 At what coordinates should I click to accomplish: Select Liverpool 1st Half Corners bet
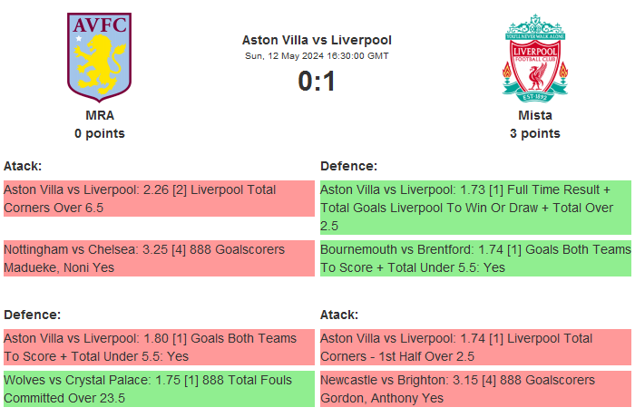pos(474,347)
